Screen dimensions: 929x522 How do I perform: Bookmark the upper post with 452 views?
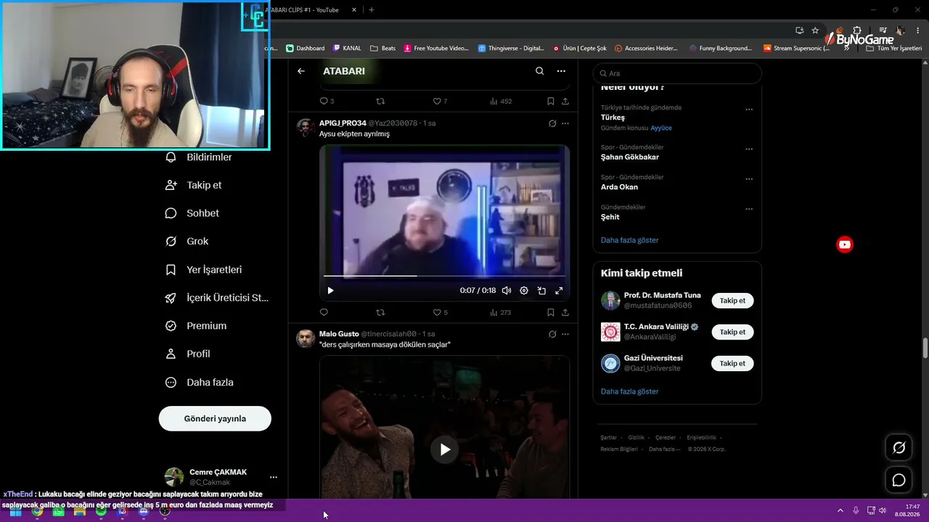click(551, 101)
